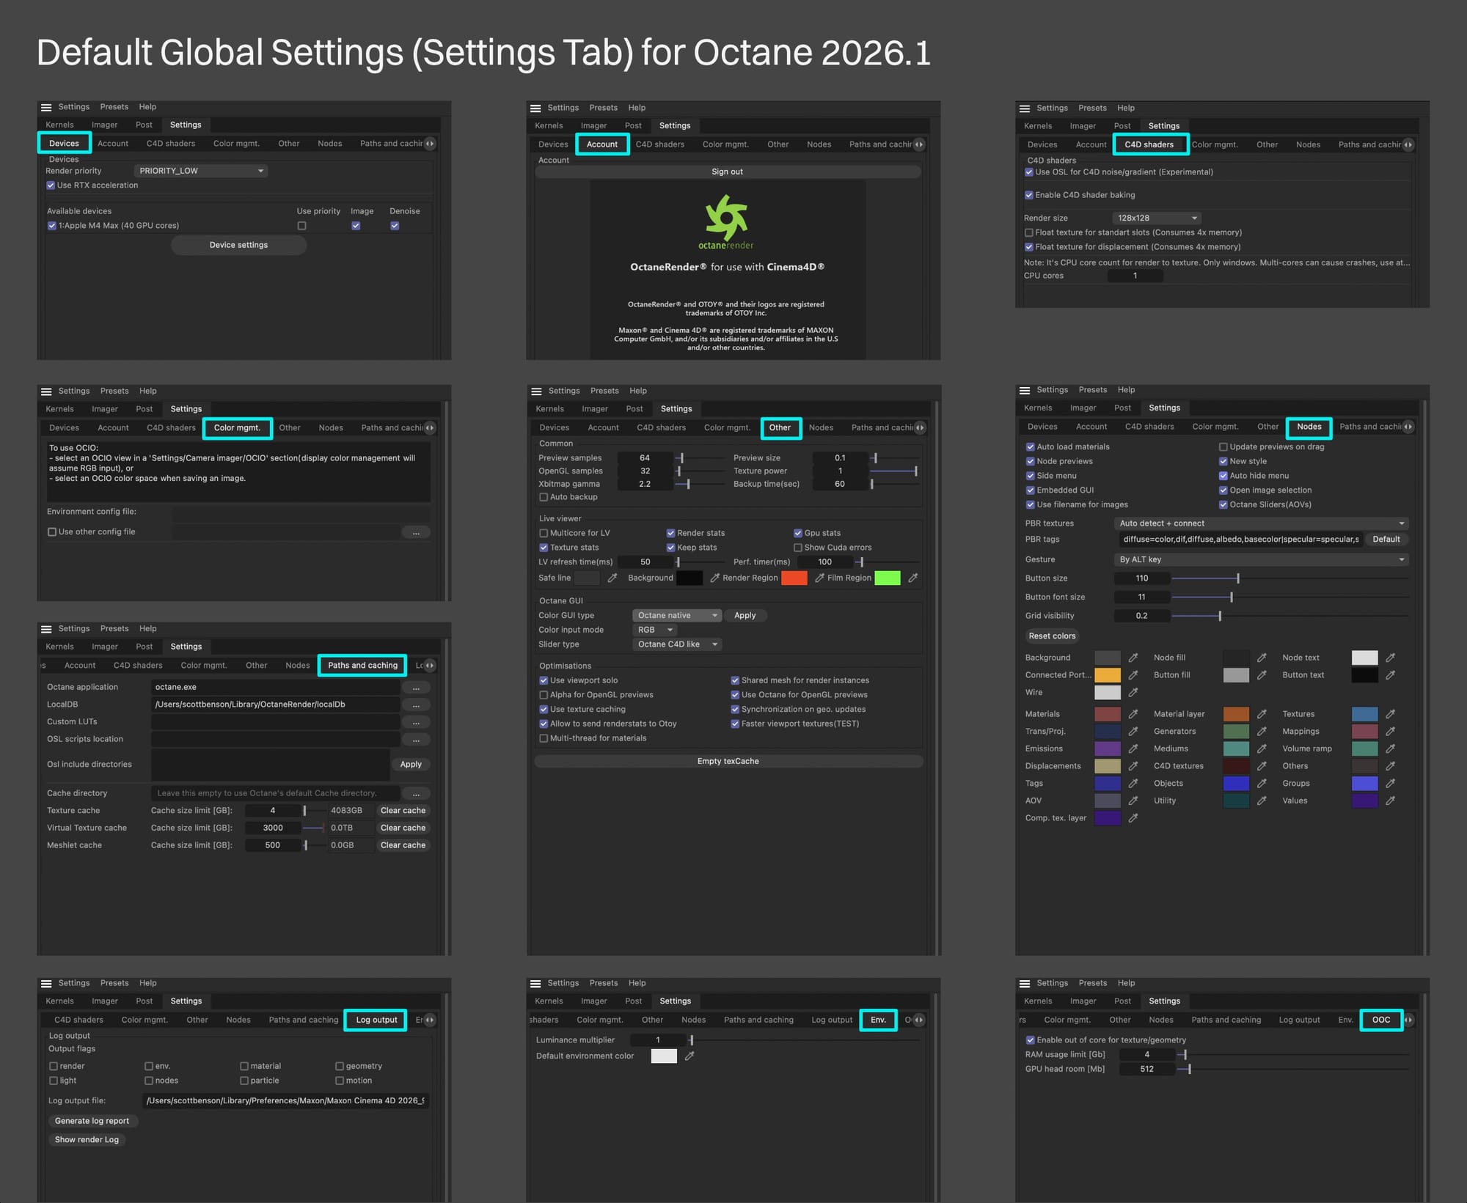Open the Presets menu in the Devices panel
The height and width of the screenshot is (1203, 1467).
[114, 107]
